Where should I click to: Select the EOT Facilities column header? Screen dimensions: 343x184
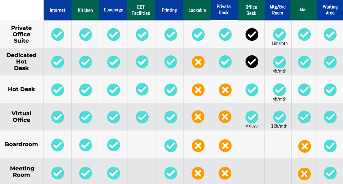(141, 10)
